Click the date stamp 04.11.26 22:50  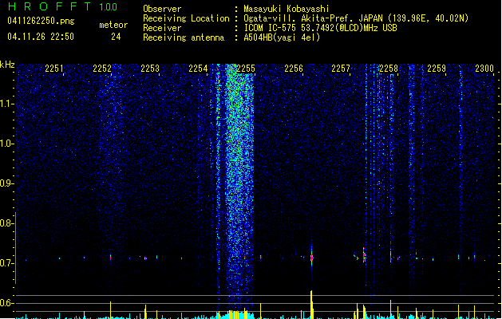[41, 37]
